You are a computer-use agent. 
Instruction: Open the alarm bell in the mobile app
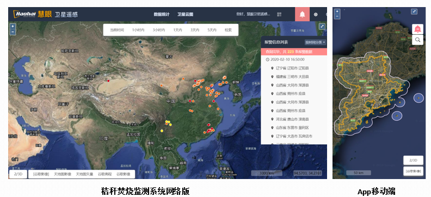pos(417,29)
